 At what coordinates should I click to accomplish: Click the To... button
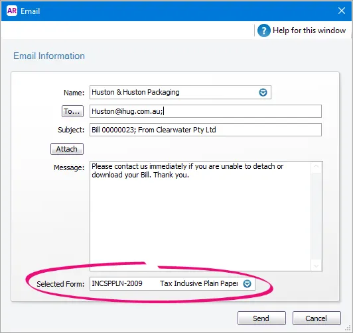point(72,111)
